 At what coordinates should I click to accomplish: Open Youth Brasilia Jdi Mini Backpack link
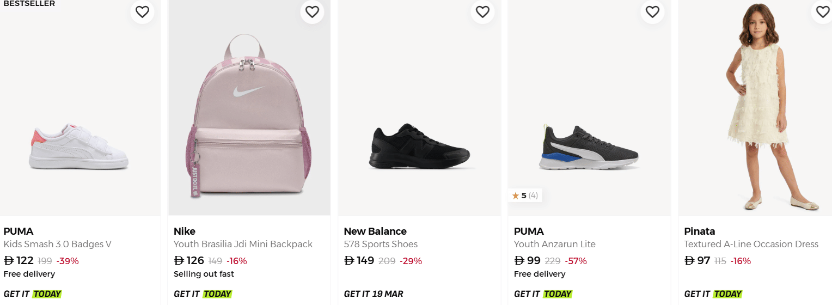[x=243, y=244]
